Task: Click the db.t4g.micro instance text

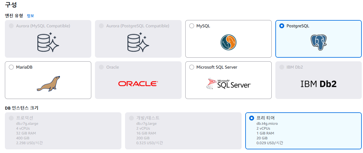Action: [267, 124]
